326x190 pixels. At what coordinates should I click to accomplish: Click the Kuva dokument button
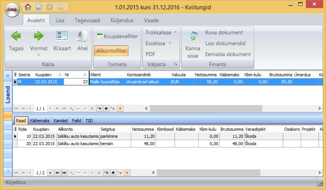[x=224, y=32]
